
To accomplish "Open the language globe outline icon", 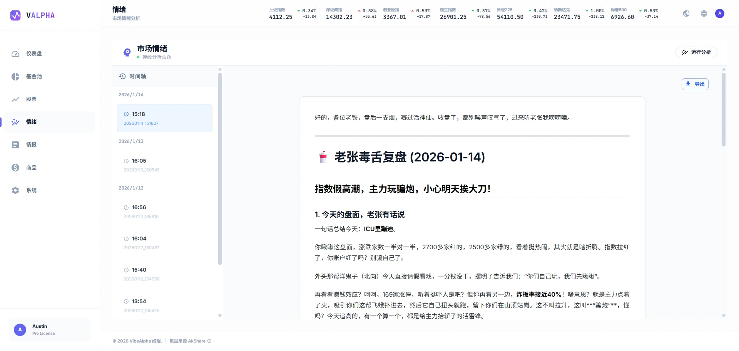I will (704, 13).
